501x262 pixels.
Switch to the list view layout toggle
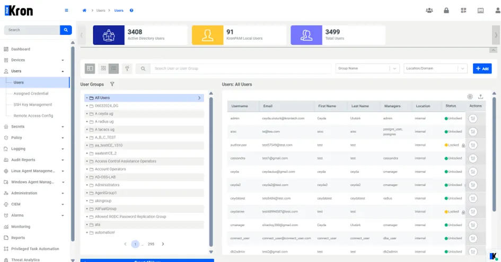[x=114, y=68]
